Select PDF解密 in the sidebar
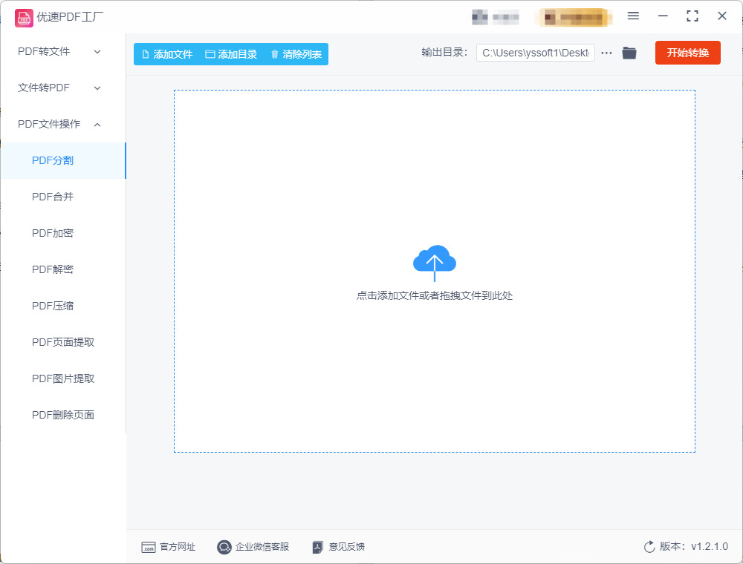 pyautogui.click(x=63, y=269)
